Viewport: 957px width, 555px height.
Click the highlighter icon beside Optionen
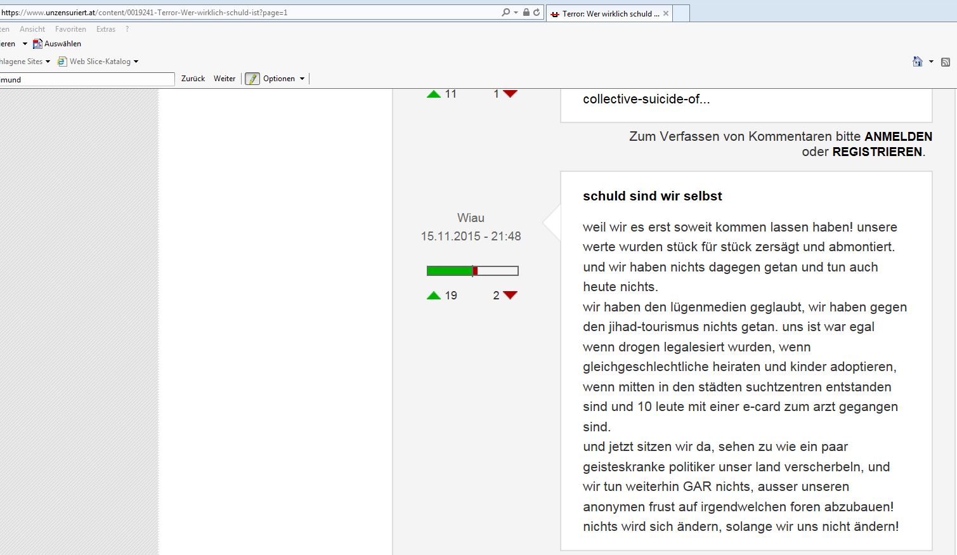pyautogui.click(x=252, y=79)
